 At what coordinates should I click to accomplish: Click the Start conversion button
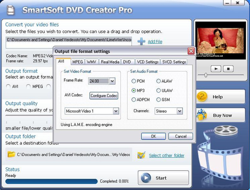tap(163, 178)
